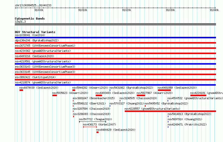Open nsv6249471 (Prakrithi2022) variant
This screenshot has width=223, height=142.
click(187, 124)
